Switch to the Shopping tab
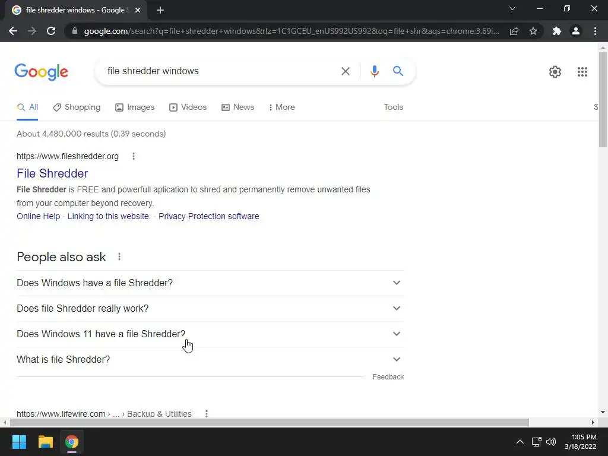608x456 pixels. click(77, 107)
